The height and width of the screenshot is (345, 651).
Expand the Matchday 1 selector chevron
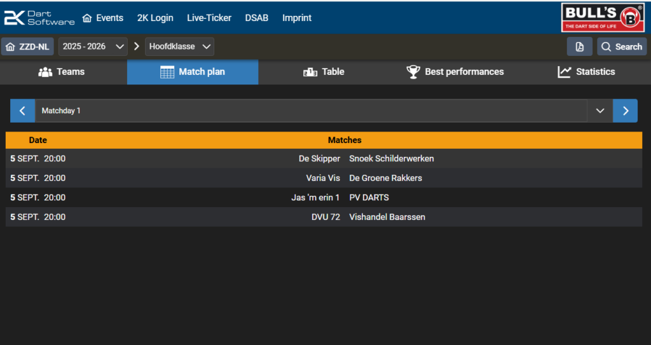[x=600, y=111]
